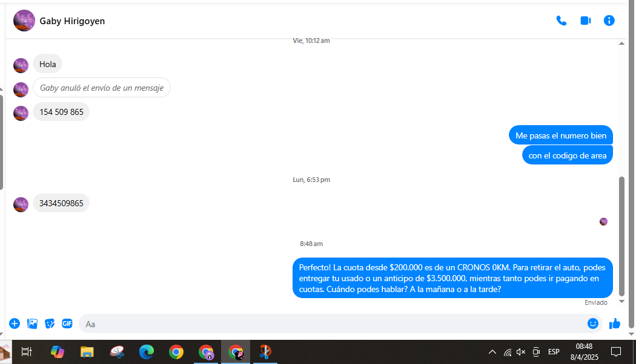
Task: Click the small seen-by avatar indicator
Action: point(603,221)
